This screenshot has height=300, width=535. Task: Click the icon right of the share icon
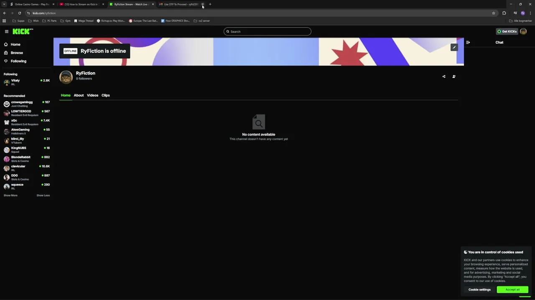click(x=454, y=77)
